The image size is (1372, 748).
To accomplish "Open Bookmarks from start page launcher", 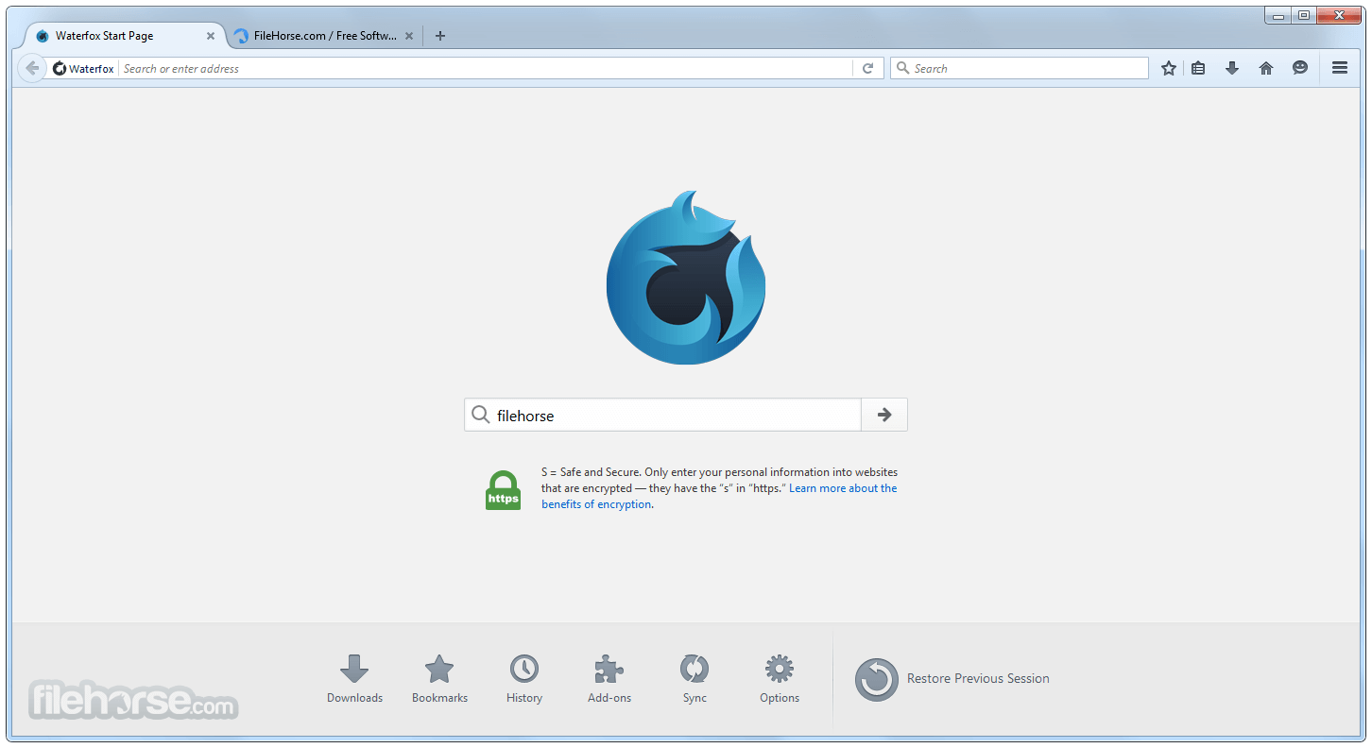I will pyautogui.click(x=439, y=679).
